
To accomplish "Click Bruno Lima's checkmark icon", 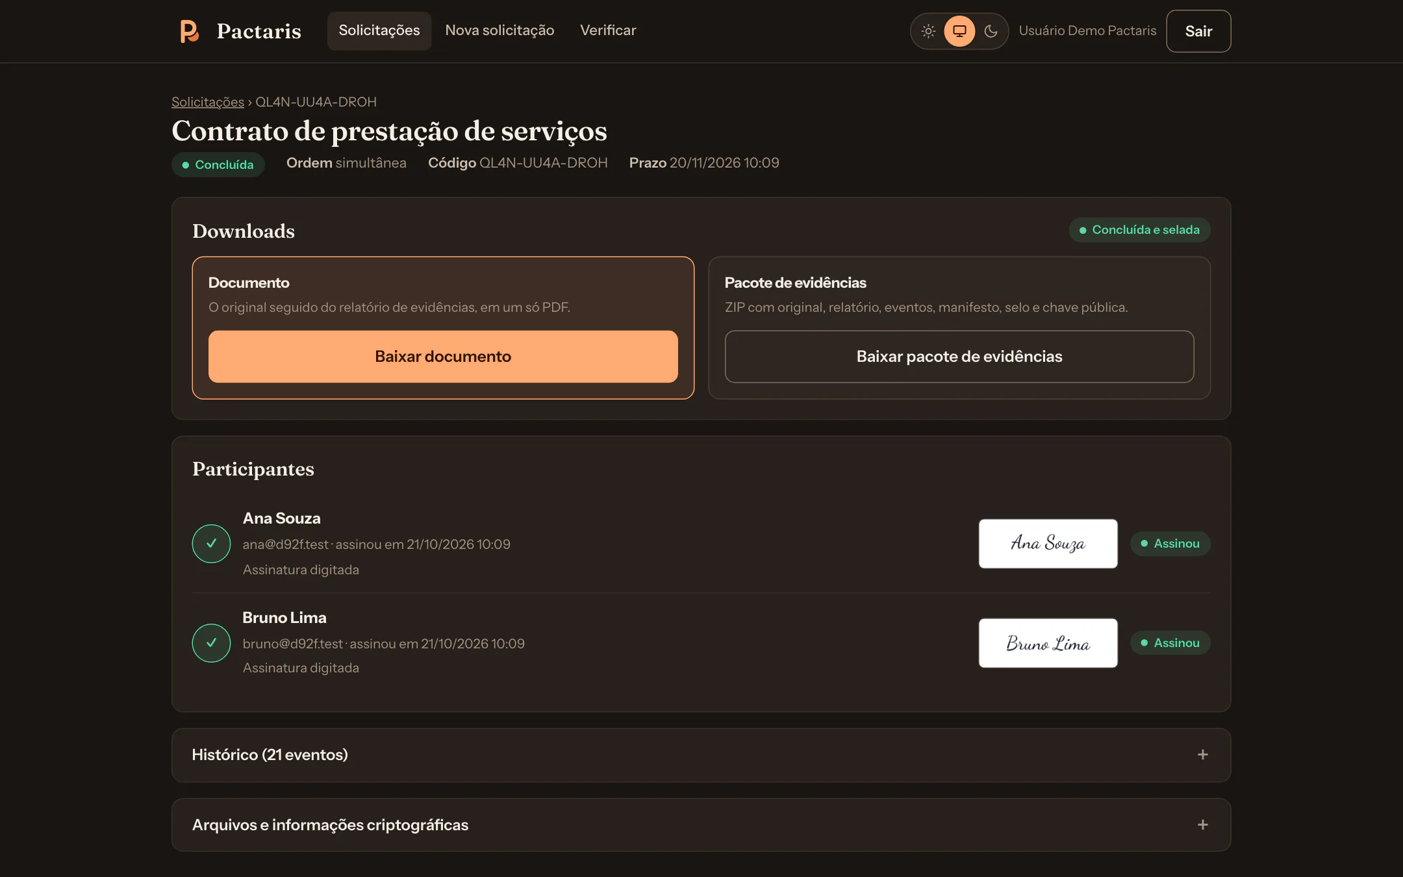I will pos(211,643).
